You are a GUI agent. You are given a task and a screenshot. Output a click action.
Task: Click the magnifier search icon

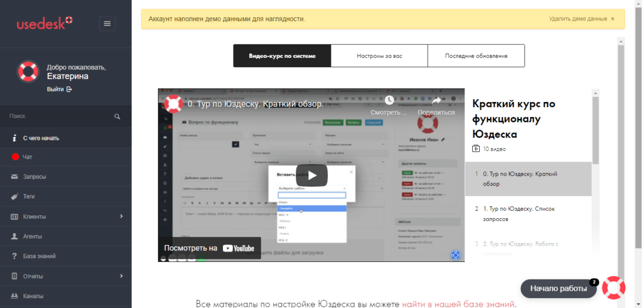click(x=117, y=117)
